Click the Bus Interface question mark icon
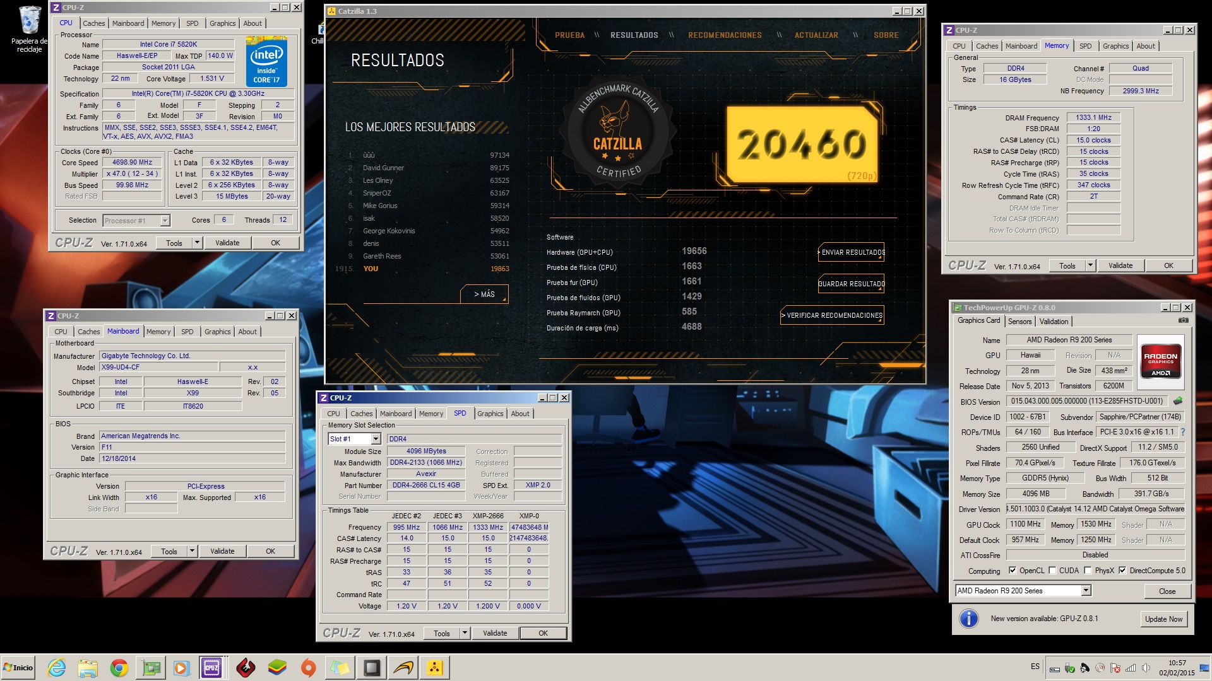This screenshot has height=681, width=1212. [x=1182, y=432]
